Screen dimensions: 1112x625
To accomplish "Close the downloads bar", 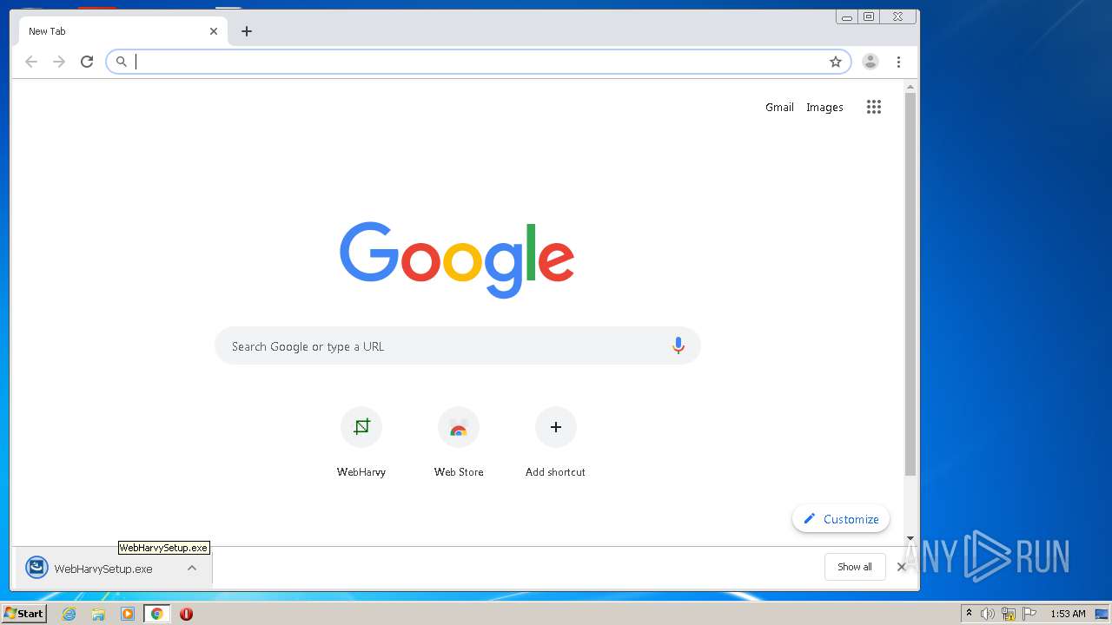I will tap(902, 567).
